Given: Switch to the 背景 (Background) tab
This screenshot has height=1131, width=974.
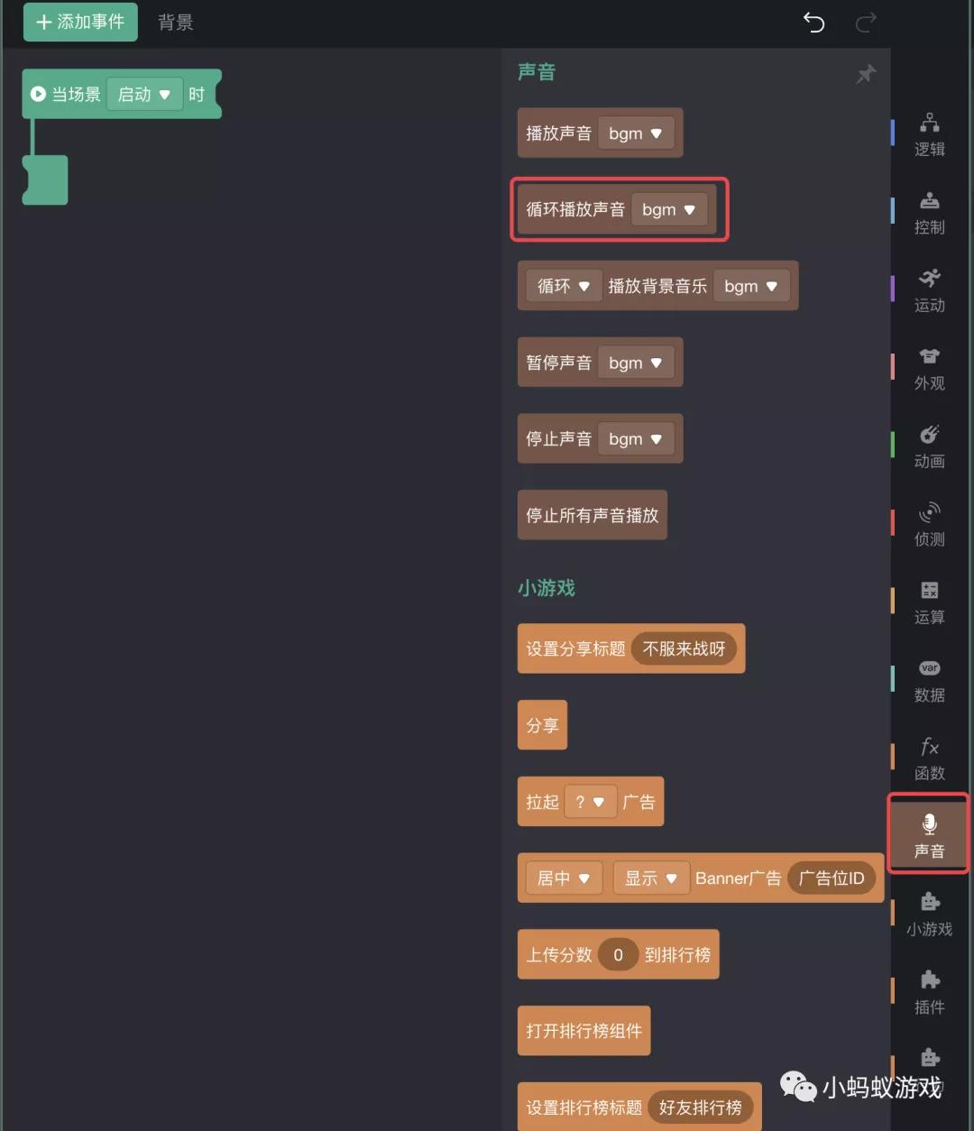Looking at the screenshot, I should [175, 23].
